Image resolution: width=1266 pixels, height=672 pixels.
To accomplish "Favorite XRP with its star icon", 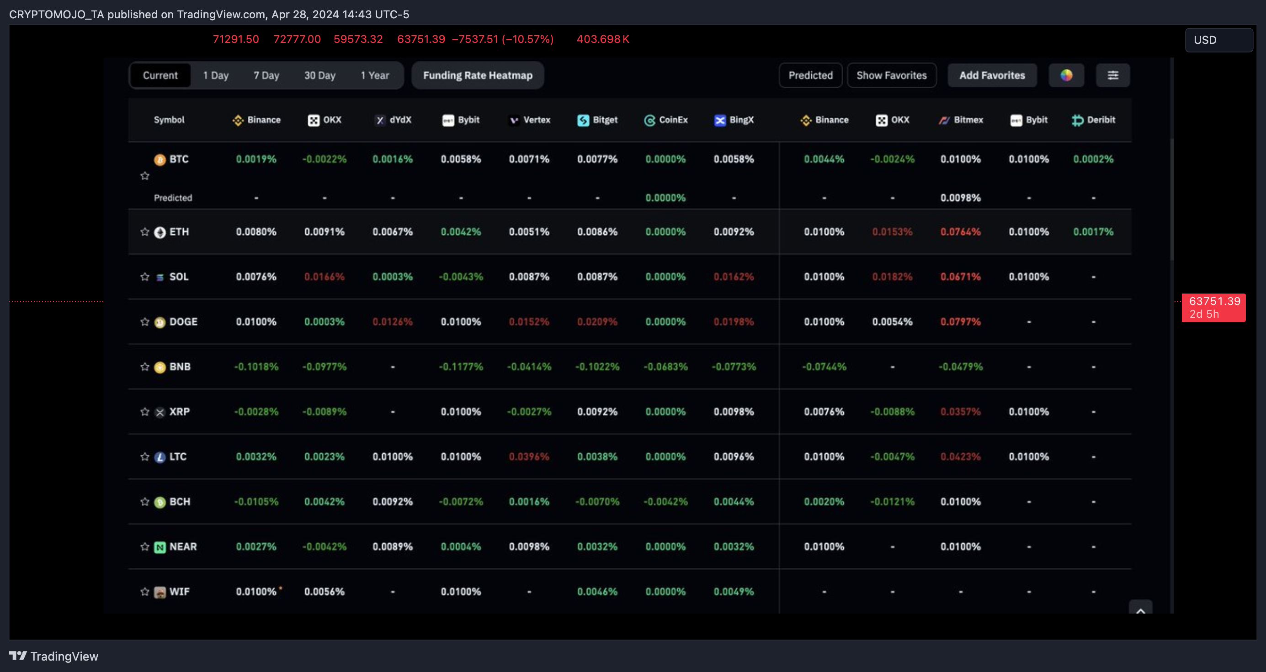I will tap(144, 411).
